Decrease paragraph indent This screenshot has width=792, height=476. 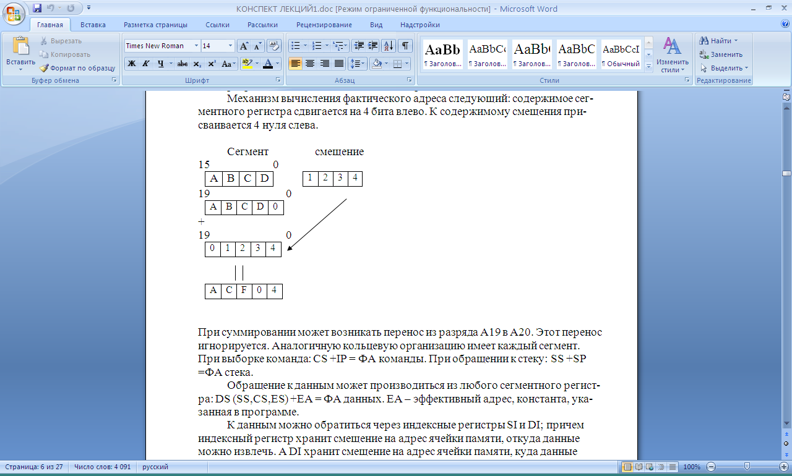pyautogui.click(x=359, y=46)
